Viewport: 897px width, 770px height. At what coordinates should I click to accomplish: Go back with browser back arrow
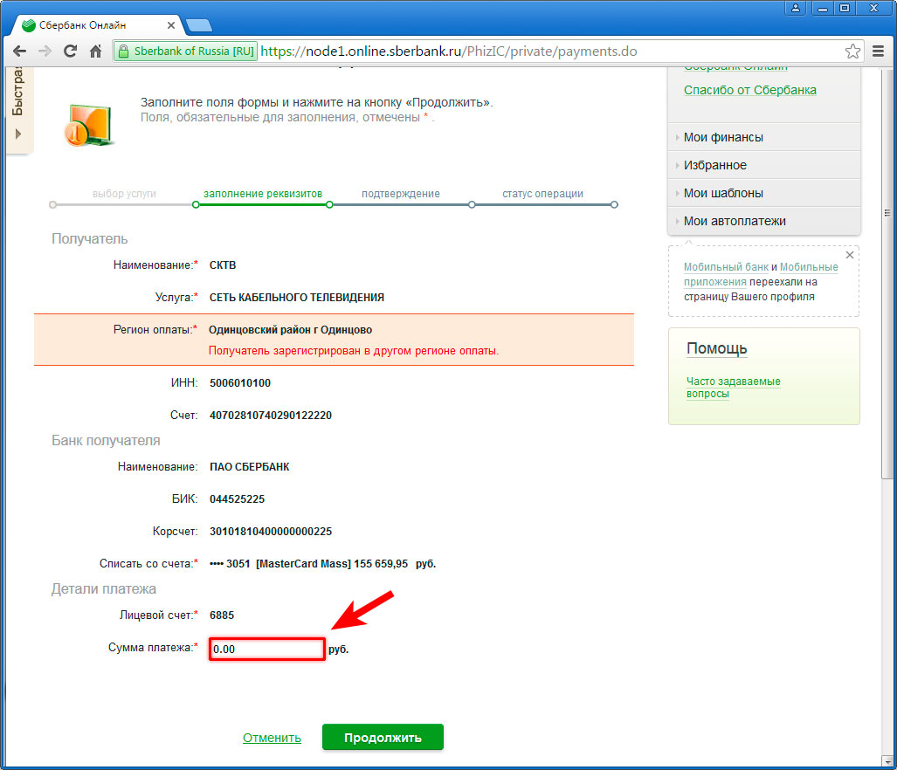pos(19,52)
